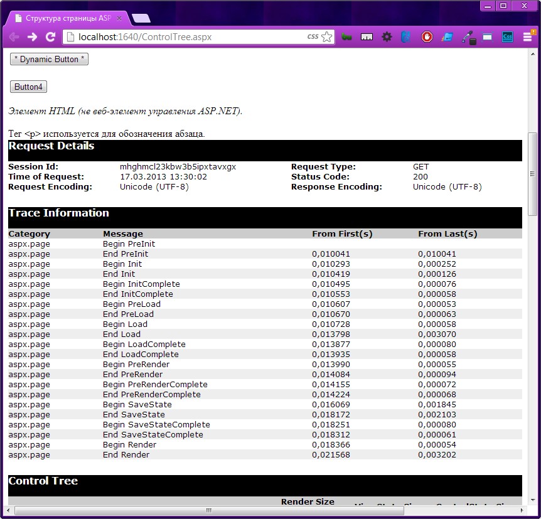Screen dimensions: 541x519
Task: Click the Button4 button
Action: pyautogui.click(x=28, y=87)
